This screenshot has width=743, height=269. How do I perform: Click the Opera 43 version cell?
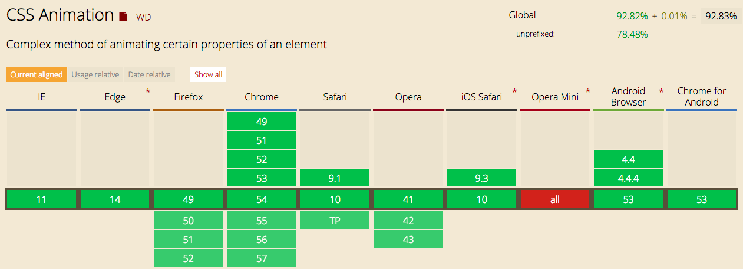[408, 239]
